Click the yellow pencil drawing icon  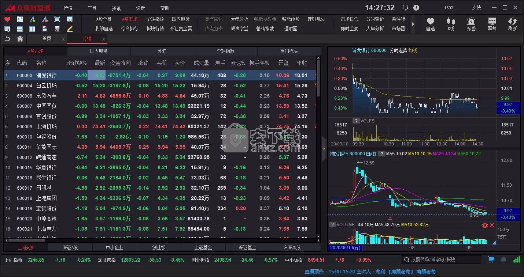[70, 29]
